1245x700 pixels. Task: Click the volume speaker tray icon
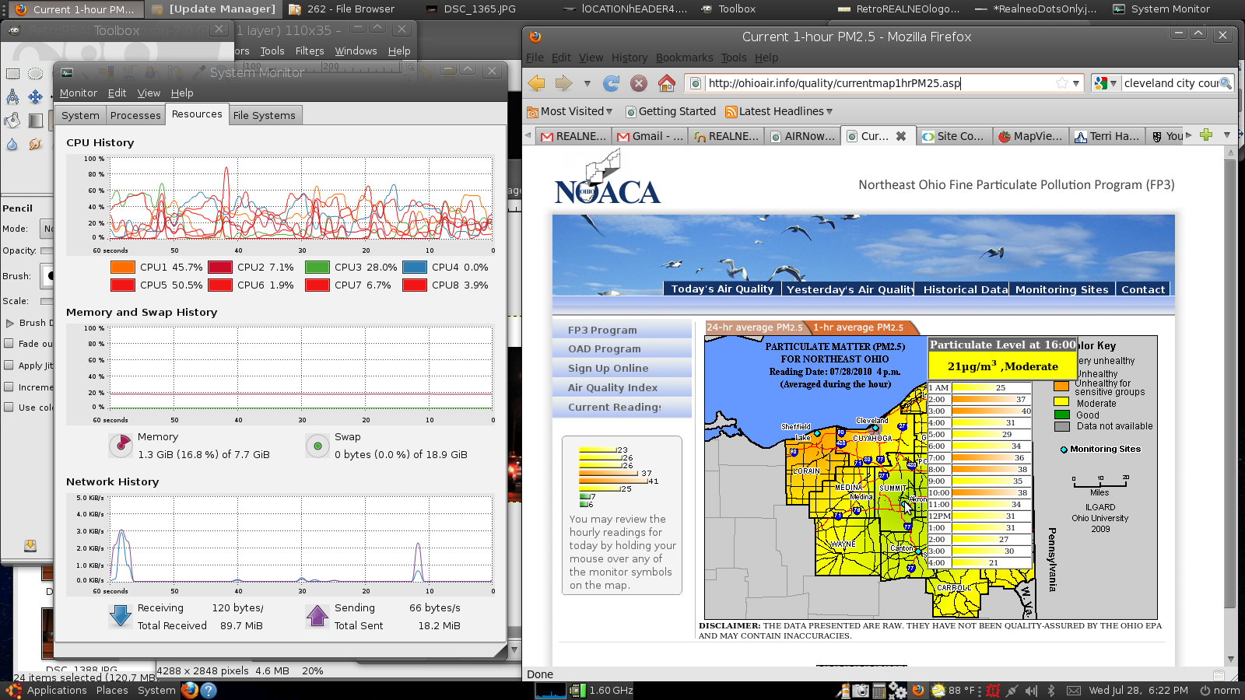[x=1031, y=691]
